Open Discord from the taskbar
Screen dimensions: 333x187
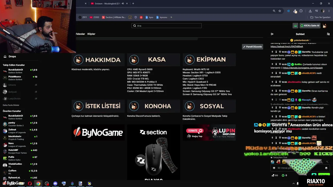tap(55, 184)
